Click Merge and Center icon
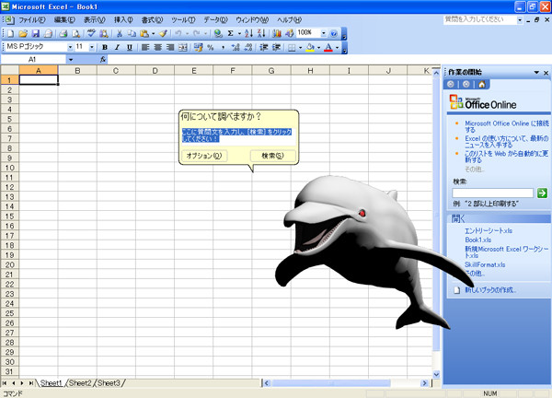 click(183, 47)
